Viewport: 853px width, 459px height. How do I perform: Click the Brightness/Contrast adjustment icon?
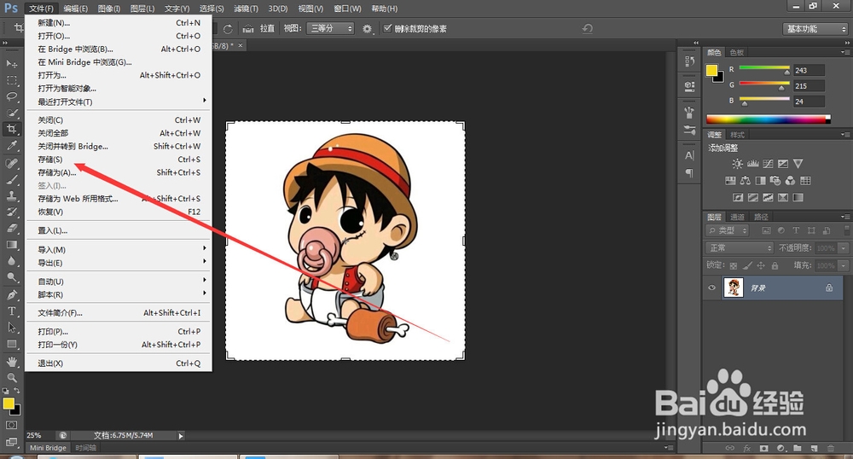pos(737,164)
